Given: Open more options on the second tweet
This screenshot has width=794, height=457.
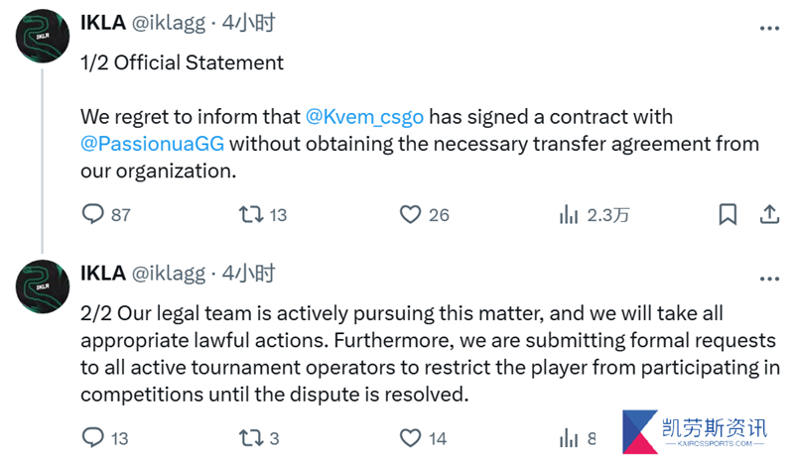Looking at the screenshot, I should point(769,279).
